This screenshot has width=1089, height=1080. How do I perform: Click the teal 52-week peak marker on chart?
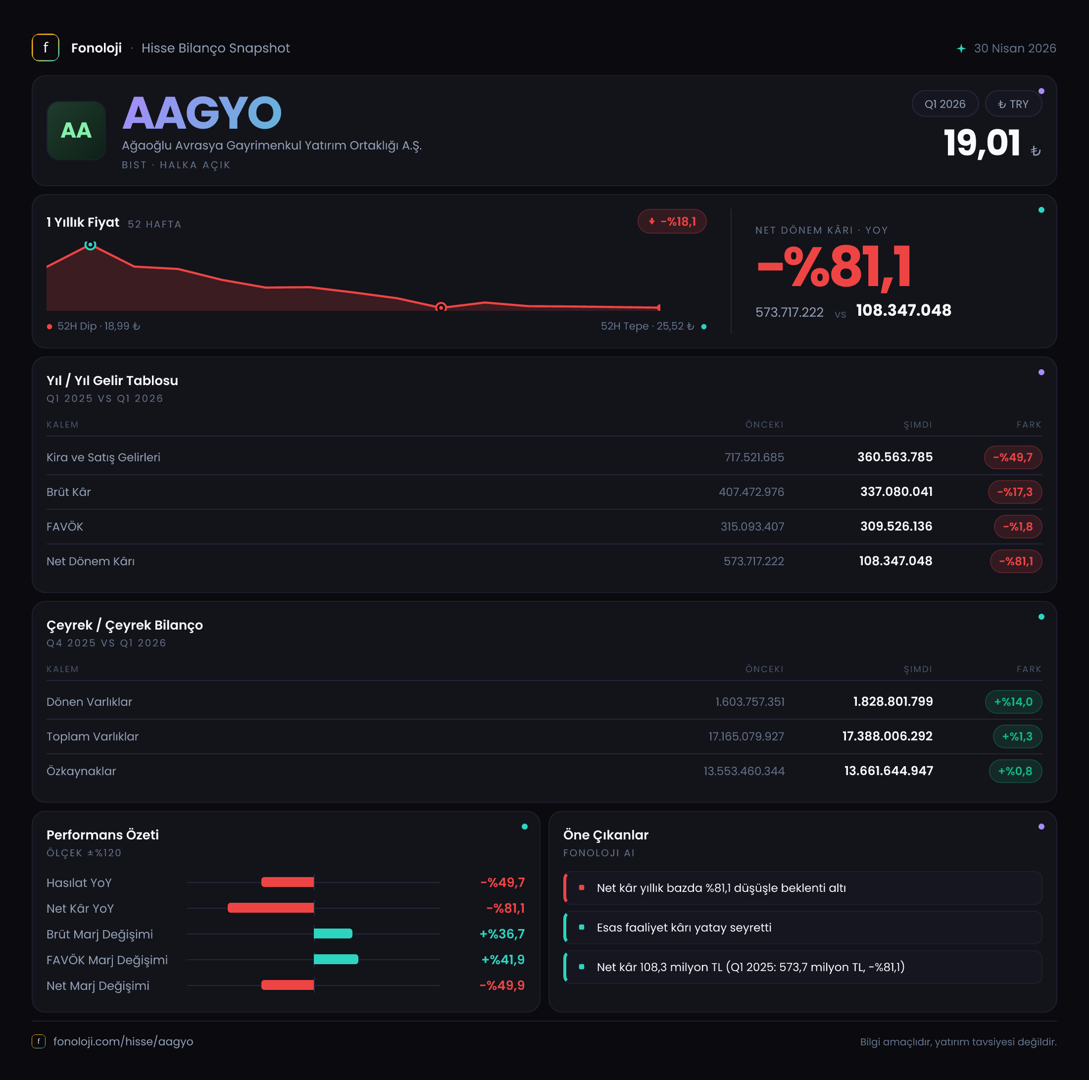[90, 245]
